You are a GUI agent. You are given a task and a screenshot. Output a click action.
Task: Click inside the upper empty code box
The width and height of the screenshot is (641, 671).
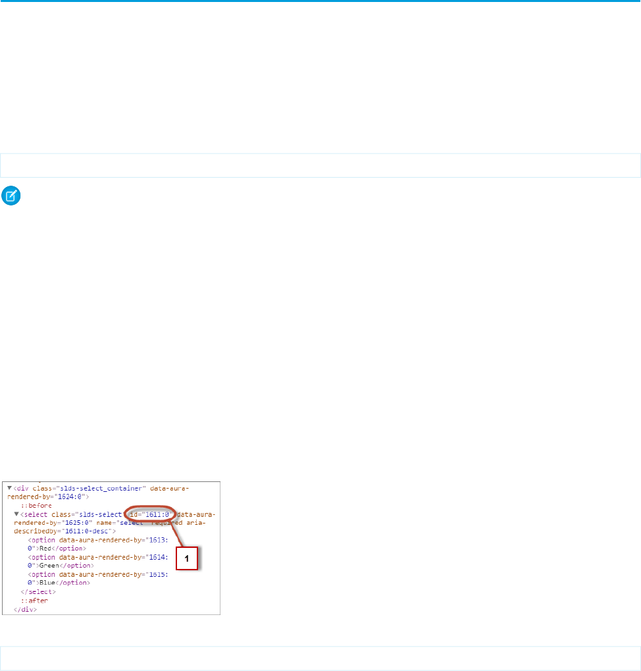320,165
